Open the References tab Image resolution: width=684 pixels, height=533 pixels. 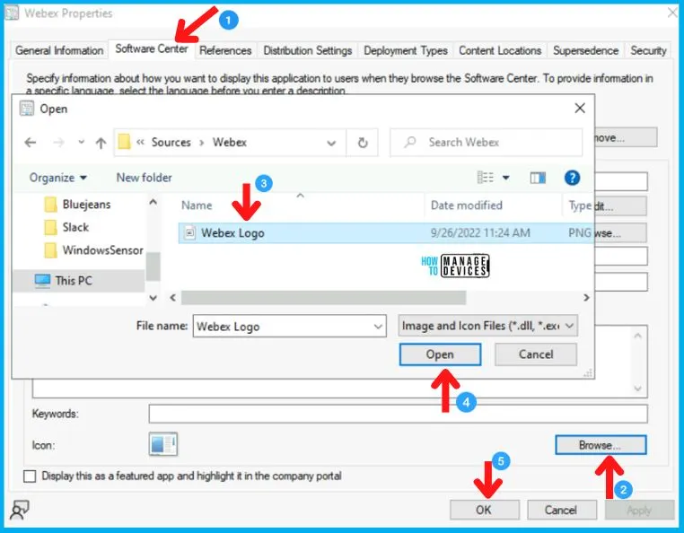click(x=225, y=50)
